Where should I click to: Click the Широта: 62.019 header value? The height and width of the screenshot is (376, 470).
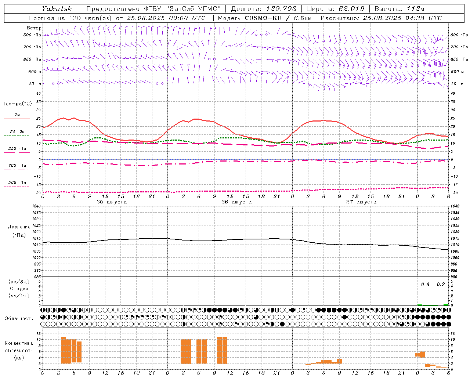click(x=335, y=9)
